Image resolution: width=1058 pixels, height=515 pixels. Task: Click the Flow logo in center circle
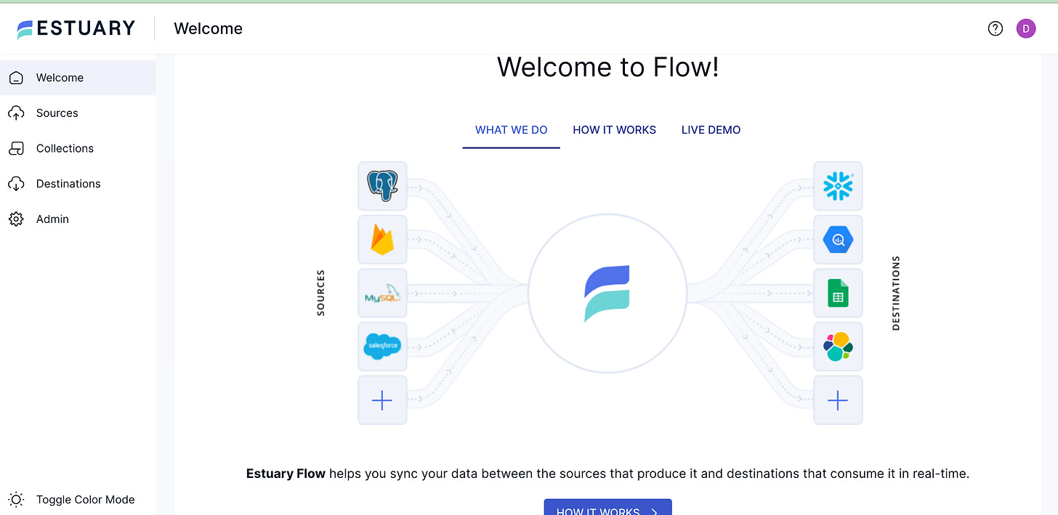[x=607, y=293]
